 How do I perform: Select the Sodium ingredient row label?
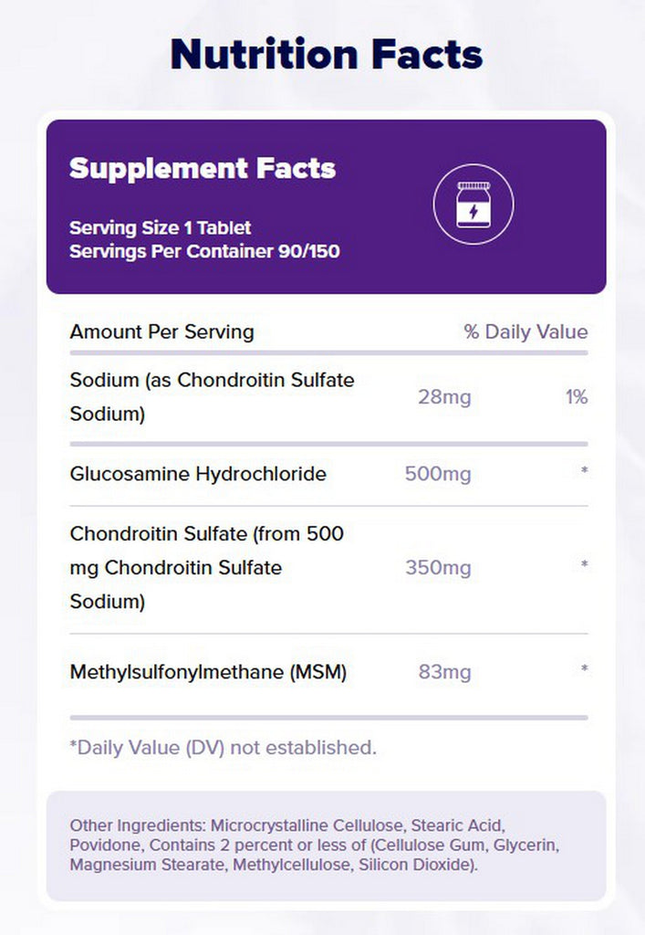[x=212, y=396]
